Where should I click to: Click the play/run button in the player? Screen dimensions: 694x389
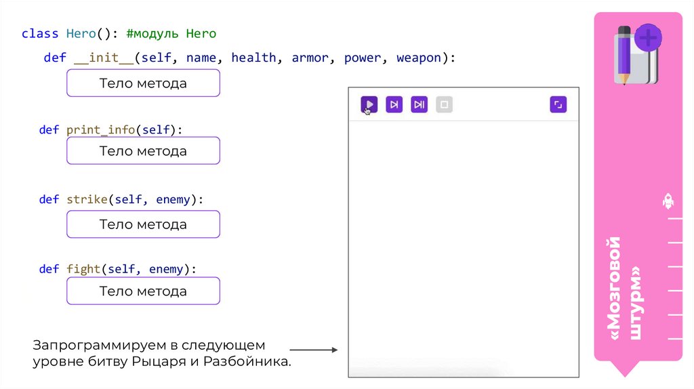tap(369, 105)
